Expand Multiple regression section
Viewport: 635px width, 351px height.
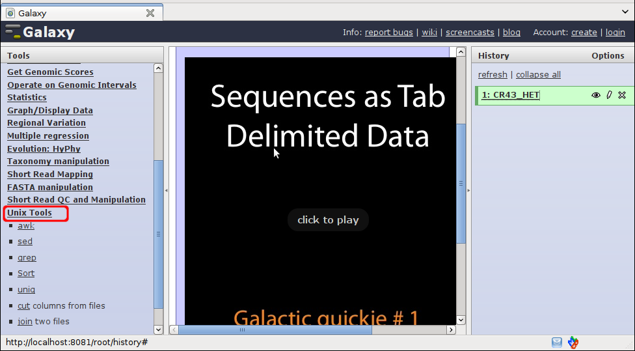48,136
